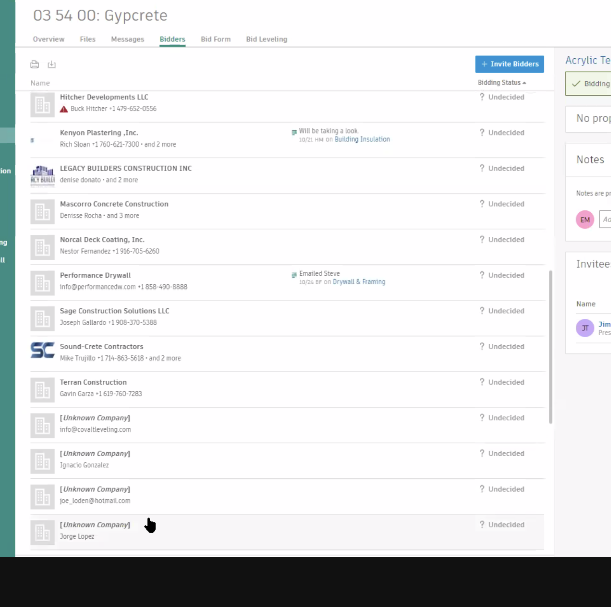The image size is (611, 607).
Task: Click the info@covaltleveling.com contact text
Action: 95,429
